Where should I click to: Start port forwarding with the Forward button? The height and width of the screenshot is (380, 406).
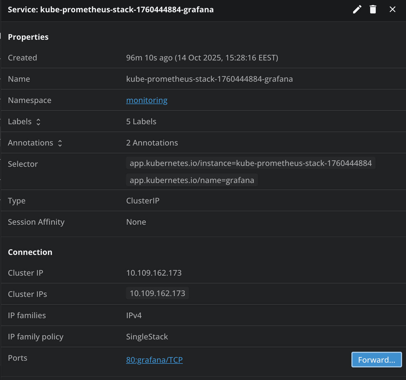coord(376,360)
